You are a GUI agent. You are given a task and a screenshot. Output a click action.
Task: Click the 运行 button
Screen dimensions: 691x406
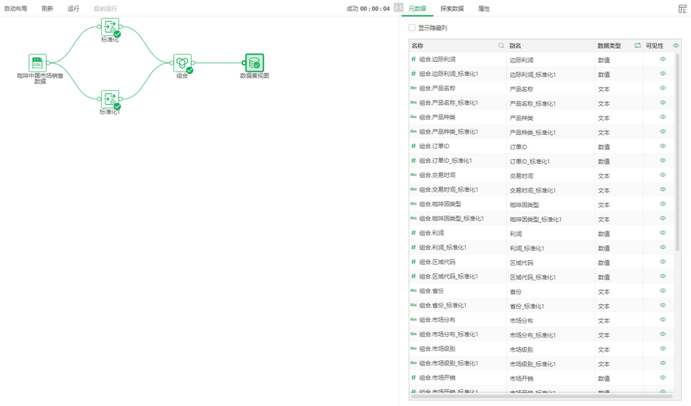pyautogui.click(x=73, y=9)
